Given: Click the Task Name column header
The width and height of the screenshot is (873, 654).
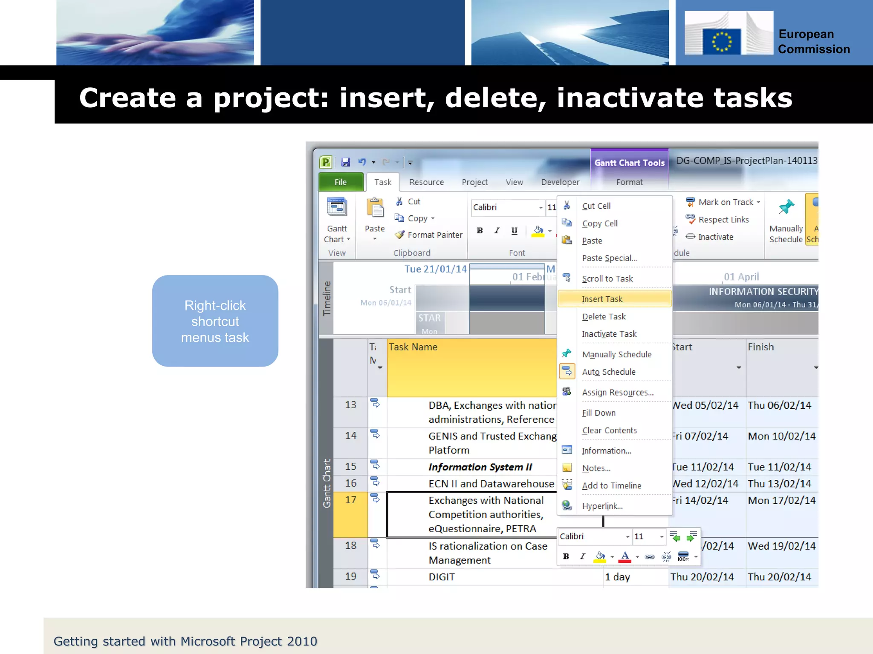Looking at the screenshot, I should [x=472, y=367].
